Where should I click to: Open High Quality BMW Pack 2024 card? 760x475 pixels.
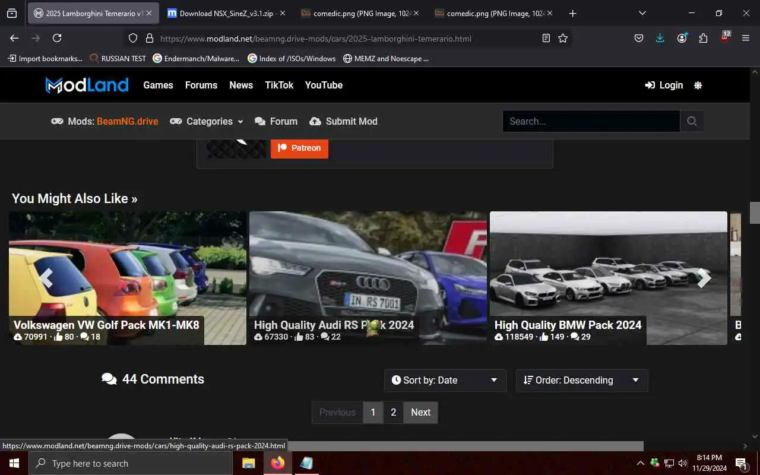[x=609, y=278]
